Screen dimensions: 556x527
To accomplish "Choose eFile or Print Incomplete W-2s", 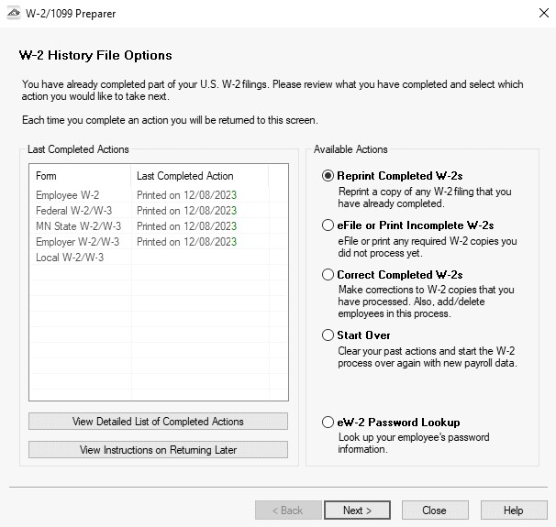I will click(328, 225).
